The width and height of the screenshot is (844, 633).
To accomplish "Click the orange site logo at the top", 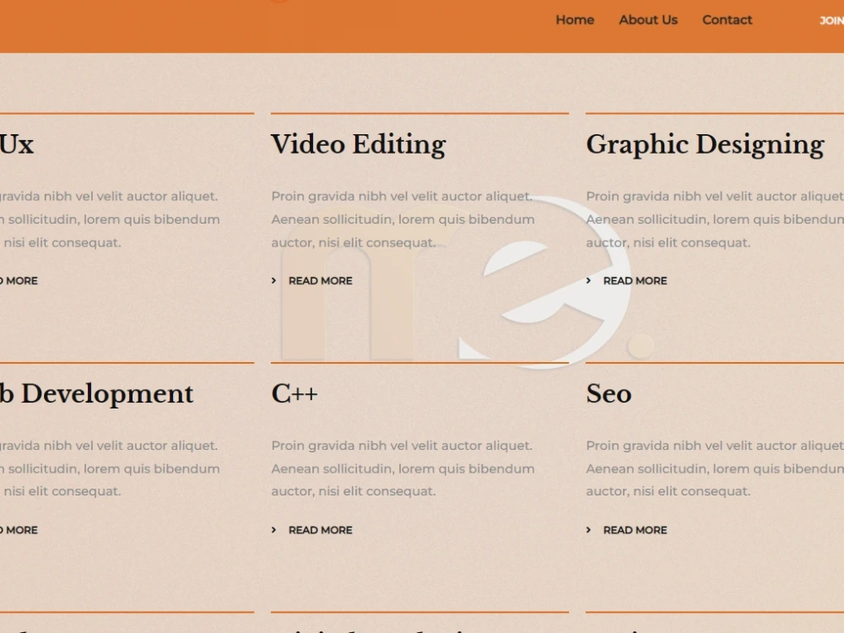I will pyautogui.click(x=279, y=4).
